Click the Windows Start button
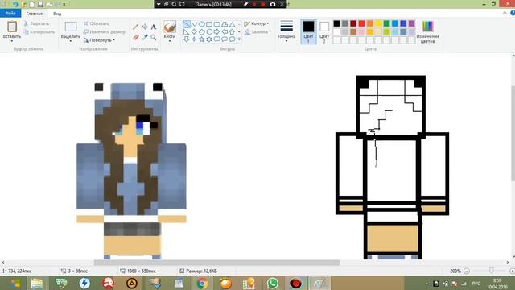This screenshot has height=290, width=515. click(14, 283)
